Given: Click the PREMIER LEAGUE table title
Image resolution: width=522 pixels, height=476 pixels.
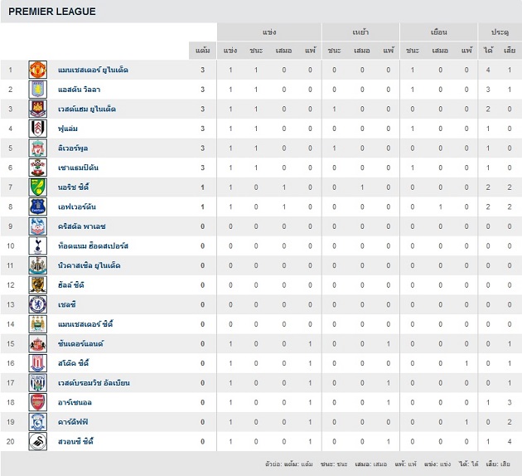Looking at the screenshot, I should click(x=51, y=12).
